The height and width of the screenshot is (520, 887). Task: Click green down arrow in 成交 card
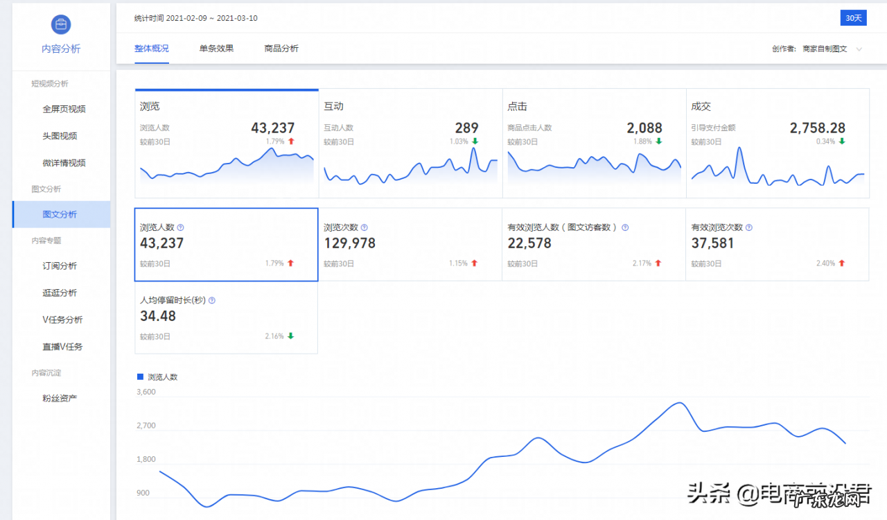coord(842,141)
